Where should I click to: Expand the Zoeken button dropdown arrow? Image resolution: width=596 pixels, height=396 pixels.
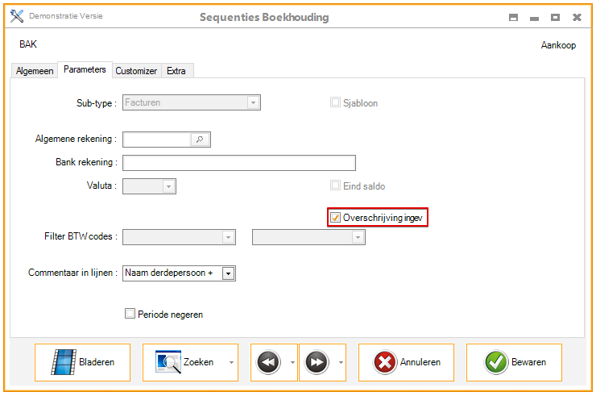(x=231, y=363)
